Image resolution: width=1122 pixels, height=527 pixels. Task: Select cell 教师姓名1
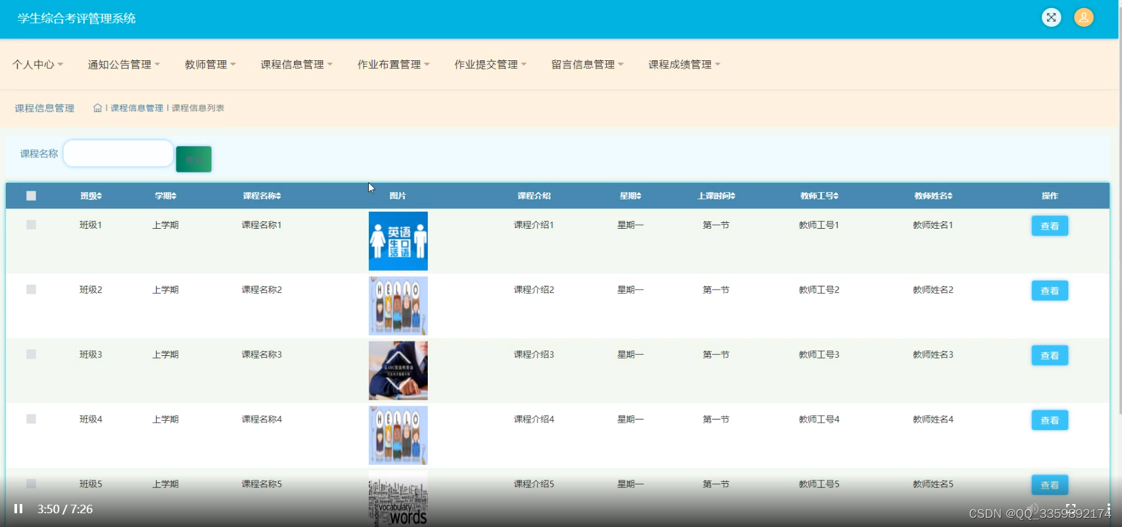tap(933, 225)
